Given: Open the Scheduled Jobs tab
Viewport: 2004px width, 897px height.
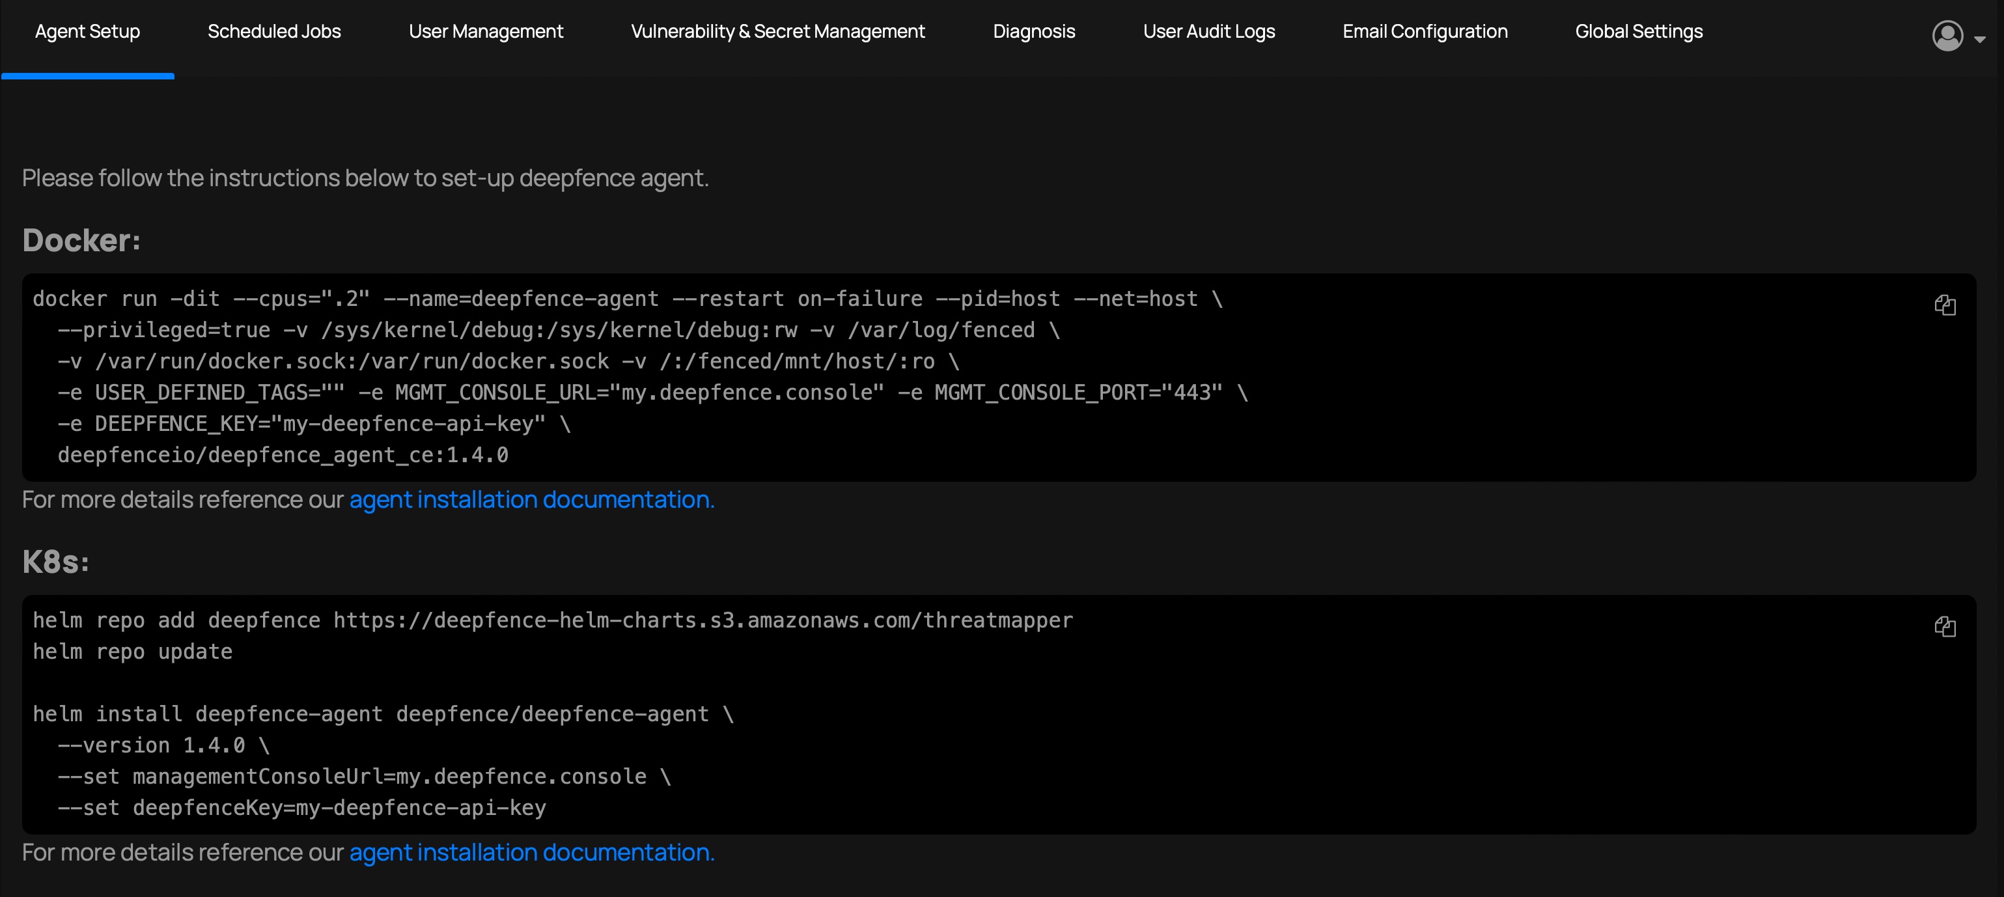Looking at the screenshot, I should (274, 32).
